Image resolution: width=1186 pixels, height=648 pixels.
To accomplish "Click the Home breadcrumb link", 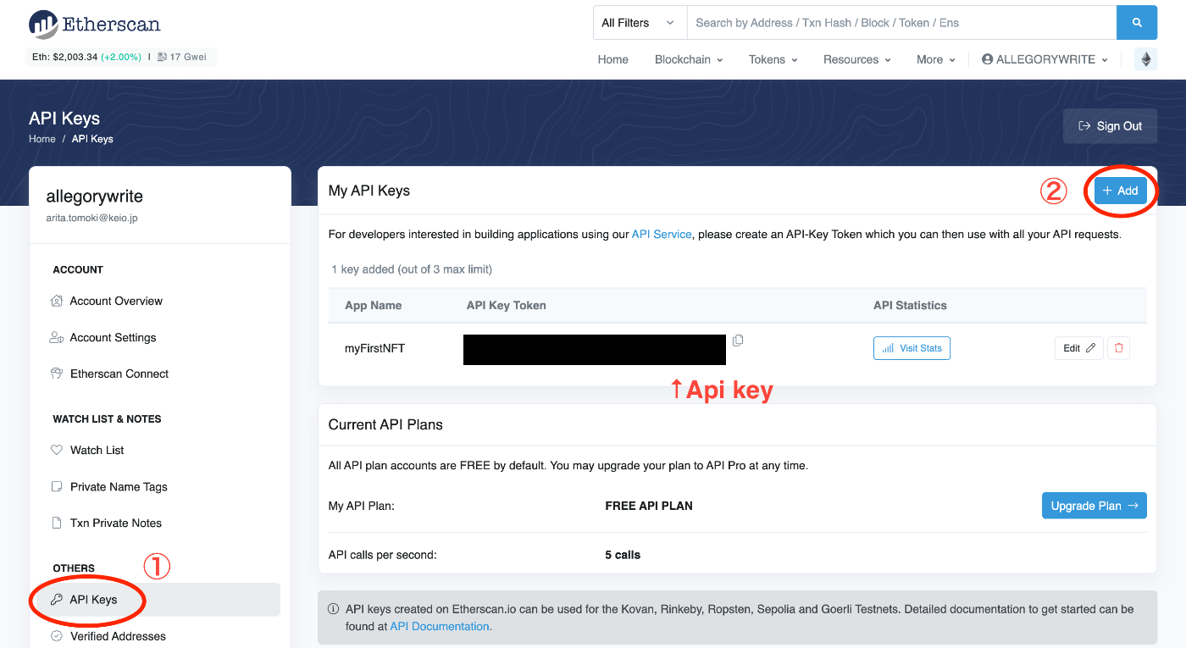I will click(x=42, y=139).
